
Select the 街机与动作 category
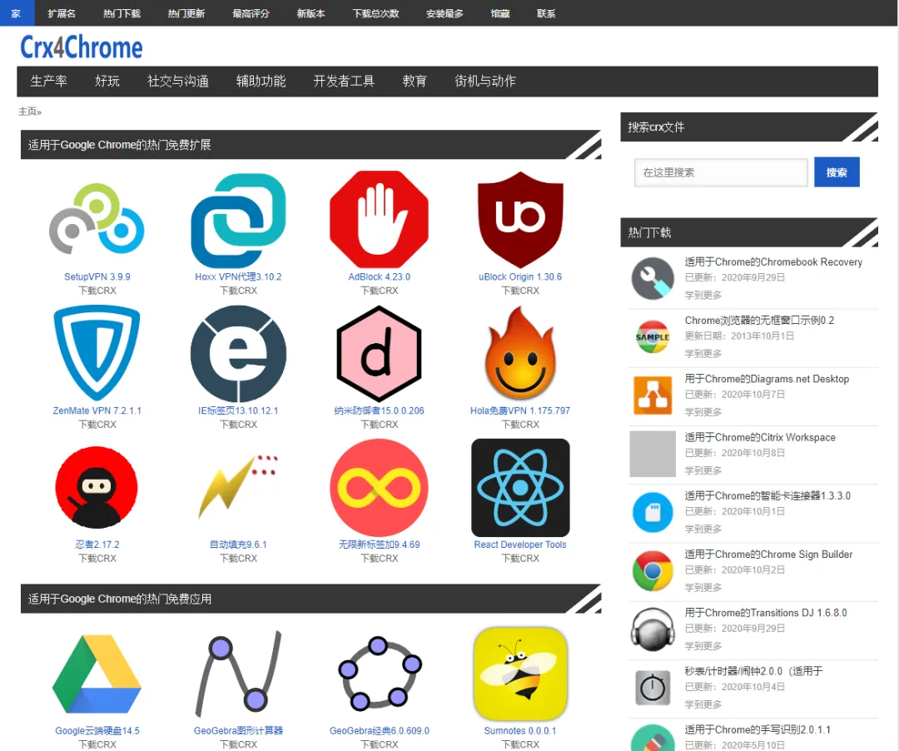tap(485, 82)
